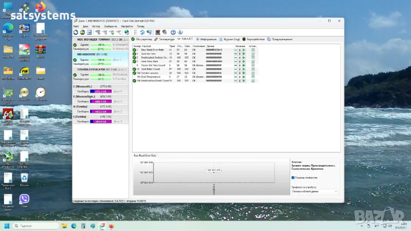Toggle the checkbox for Raw Read Error Rate row
The image size is (411, 231).
[x=253, y=49]
